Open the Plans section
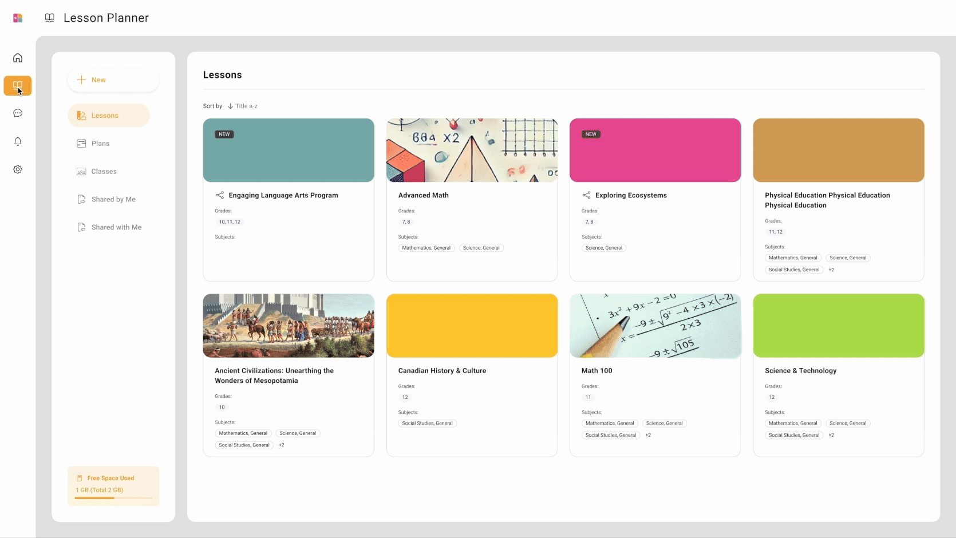The width and height of the screenshot is (956, 538). 100,144
